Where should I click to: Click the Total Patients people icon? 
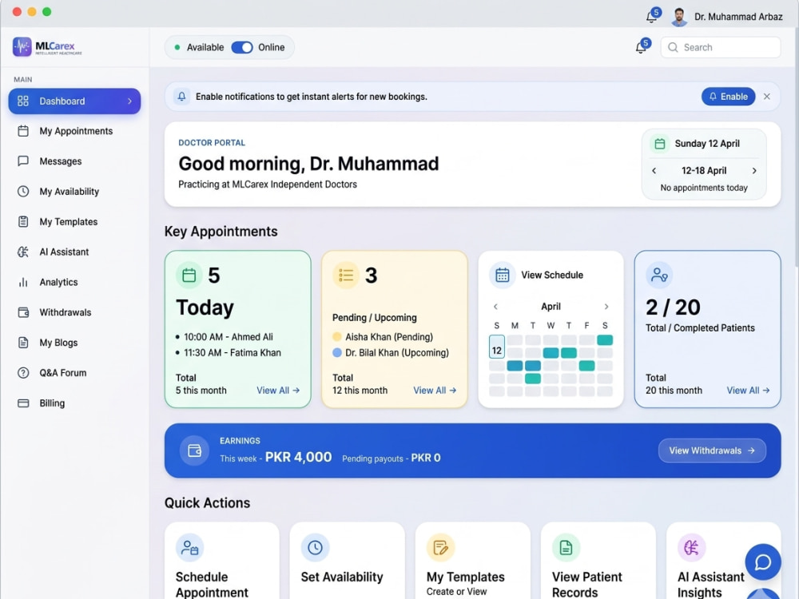coord(659,275)
